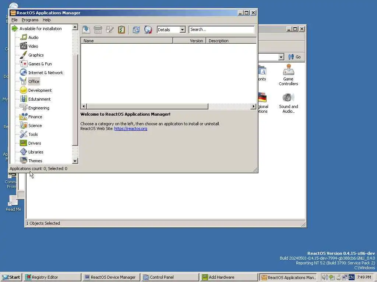Click the EN language indicator
The image size is (377, 282).
[351, 277]
